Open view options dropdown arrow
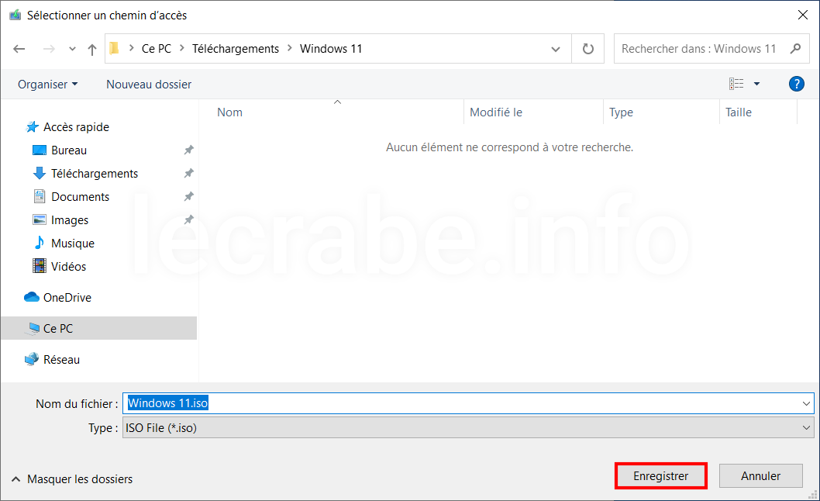820x501 pixels. click(756, 84)
